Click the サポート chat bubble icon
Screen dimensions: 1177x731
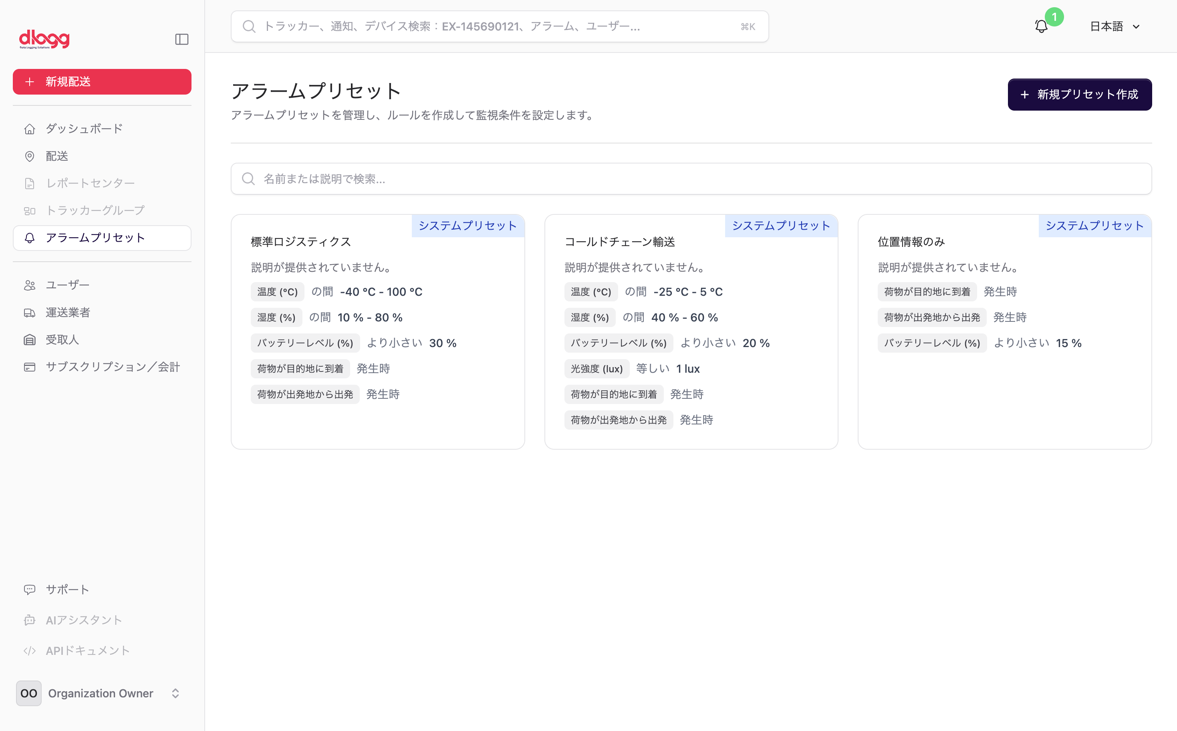pos(30,590)
